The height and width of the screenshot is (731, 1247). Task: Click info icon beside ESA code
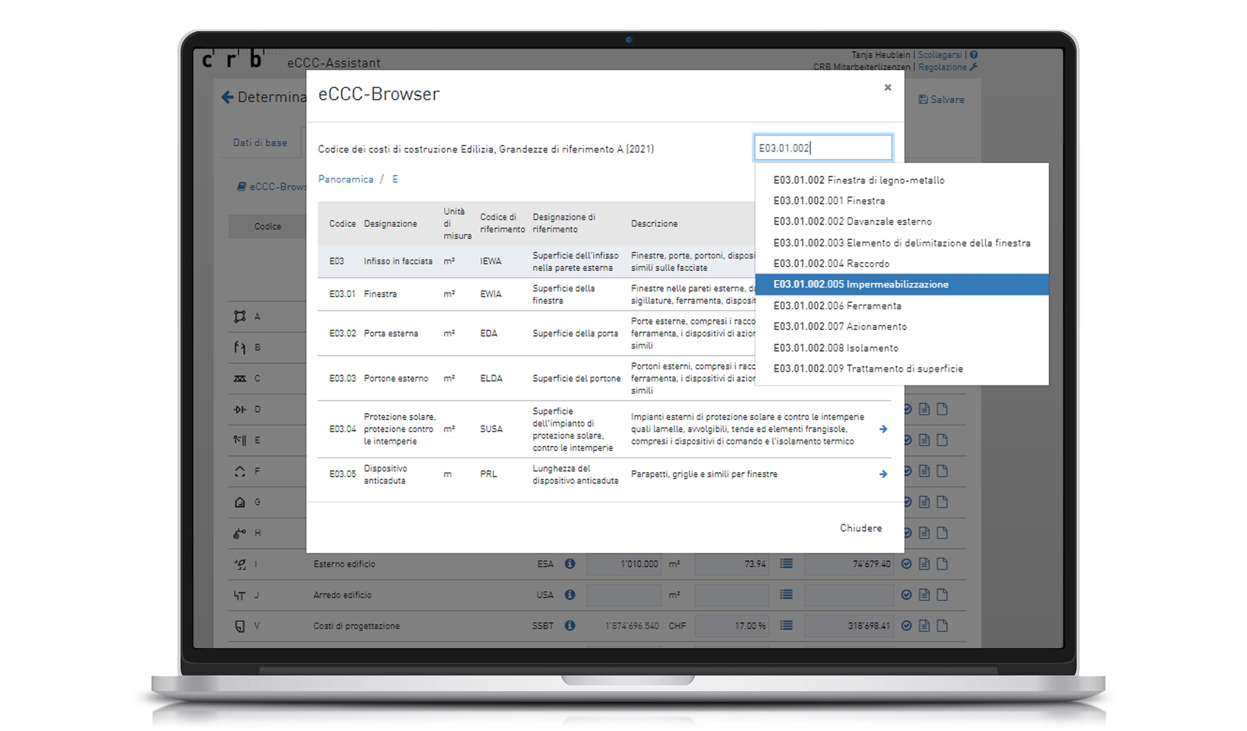coord(569,564)
